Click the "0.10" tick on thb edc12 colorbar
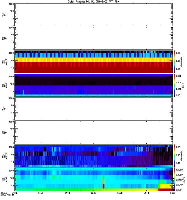Image resolution: width=187 pixels, height=200 pixels. 178,61
